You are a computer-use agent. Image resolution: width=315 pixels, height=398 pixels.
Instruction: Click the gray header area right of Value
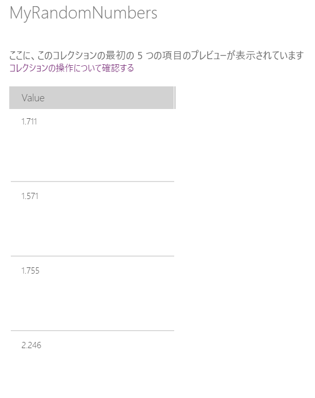click(109, 98)
